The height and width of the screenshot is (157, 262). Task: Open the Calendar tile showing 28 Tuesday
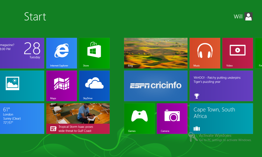click(22, 53)
